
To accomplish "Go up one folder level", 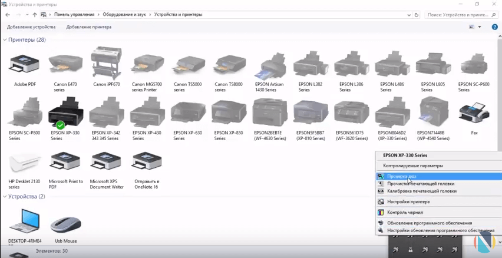I will tap(35, 15).
